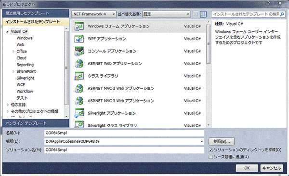Image resolution: width=289 pixels, height=176 pixels.
Task: Click the OK button
Action: pyautogui.click(x=247, y=168)
